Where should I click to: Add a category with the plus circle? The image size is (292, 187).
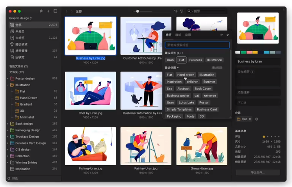point(256,119)
